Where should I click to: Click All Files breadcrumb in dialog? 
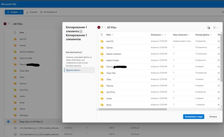112,27
